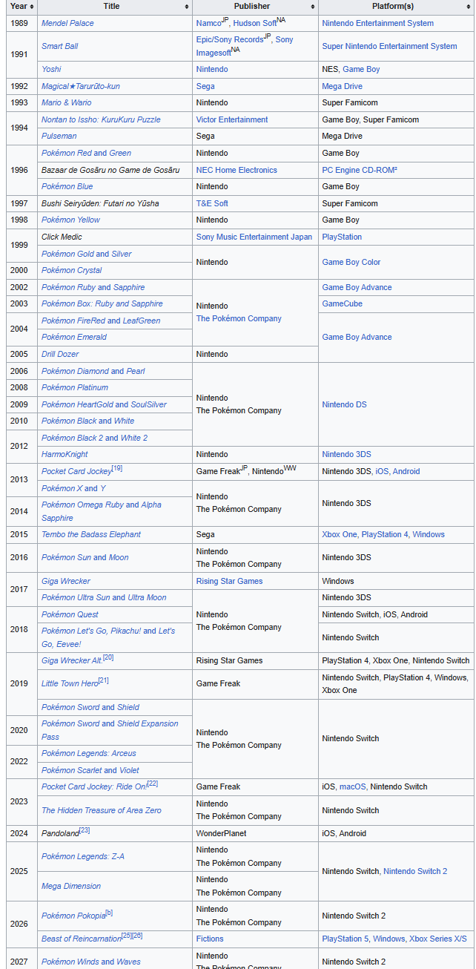Open Mega Drive link in 1992 row
The height and width of the screenshot is (969, 476).
click(x=342, y=86)
